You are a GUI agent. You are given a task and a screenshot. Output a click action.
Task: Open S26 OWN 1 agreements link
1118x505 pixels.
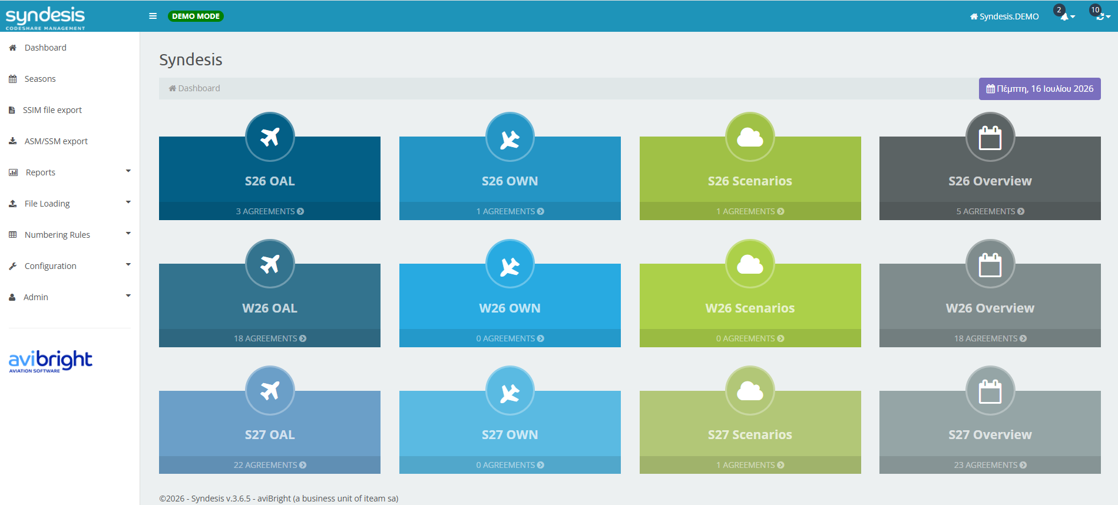(x=510, y=211)
